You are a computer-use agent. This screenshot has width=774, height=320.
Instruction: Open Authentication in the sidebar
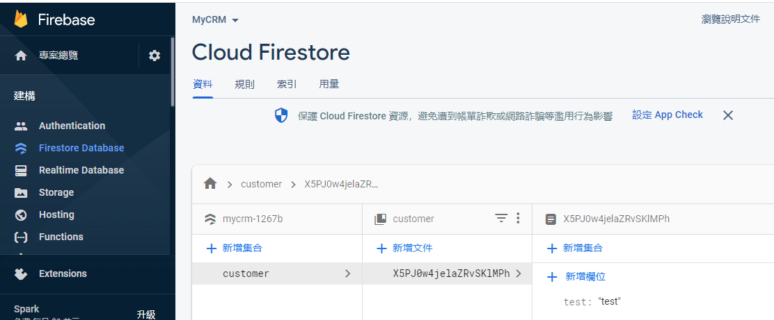72,126
